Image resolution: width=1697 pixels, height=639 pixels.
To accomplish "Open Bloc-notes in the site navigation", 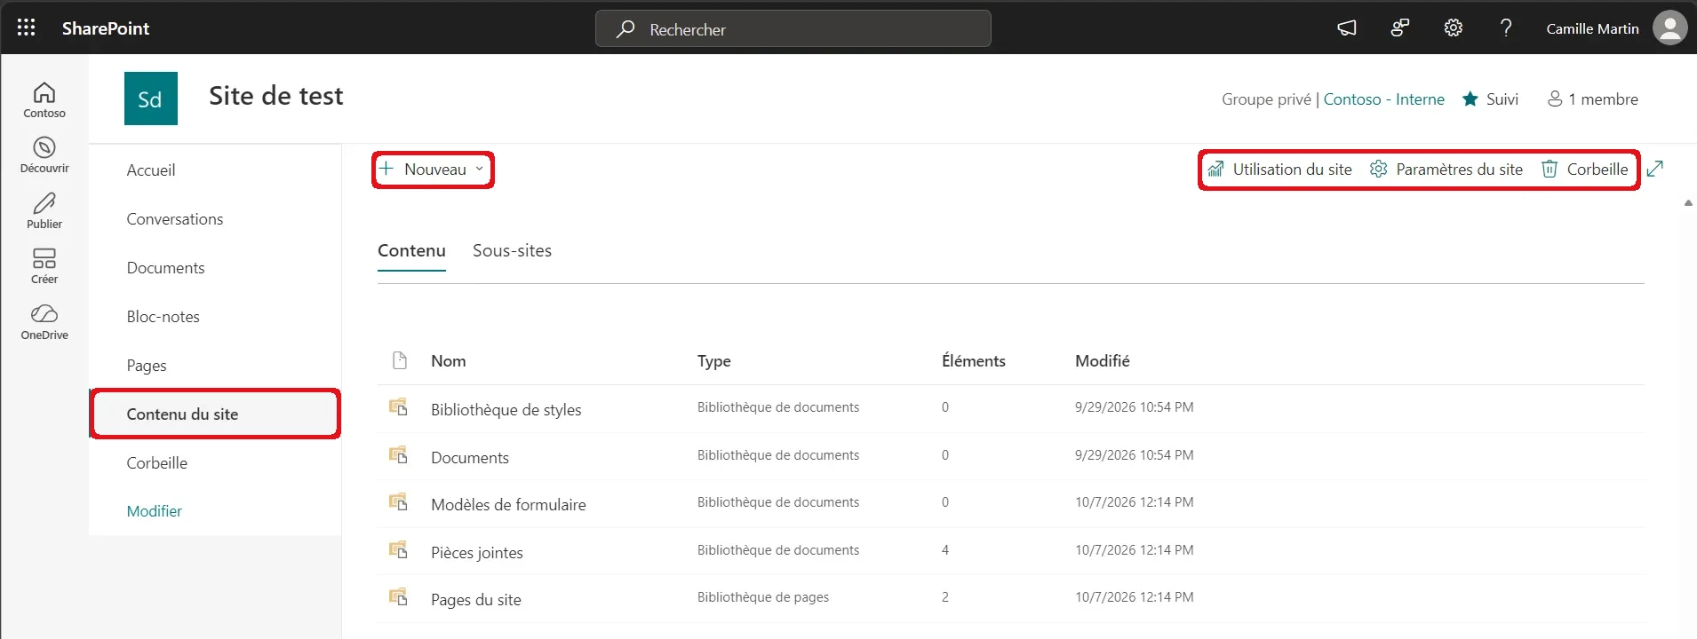I will [x=163, y=317].
